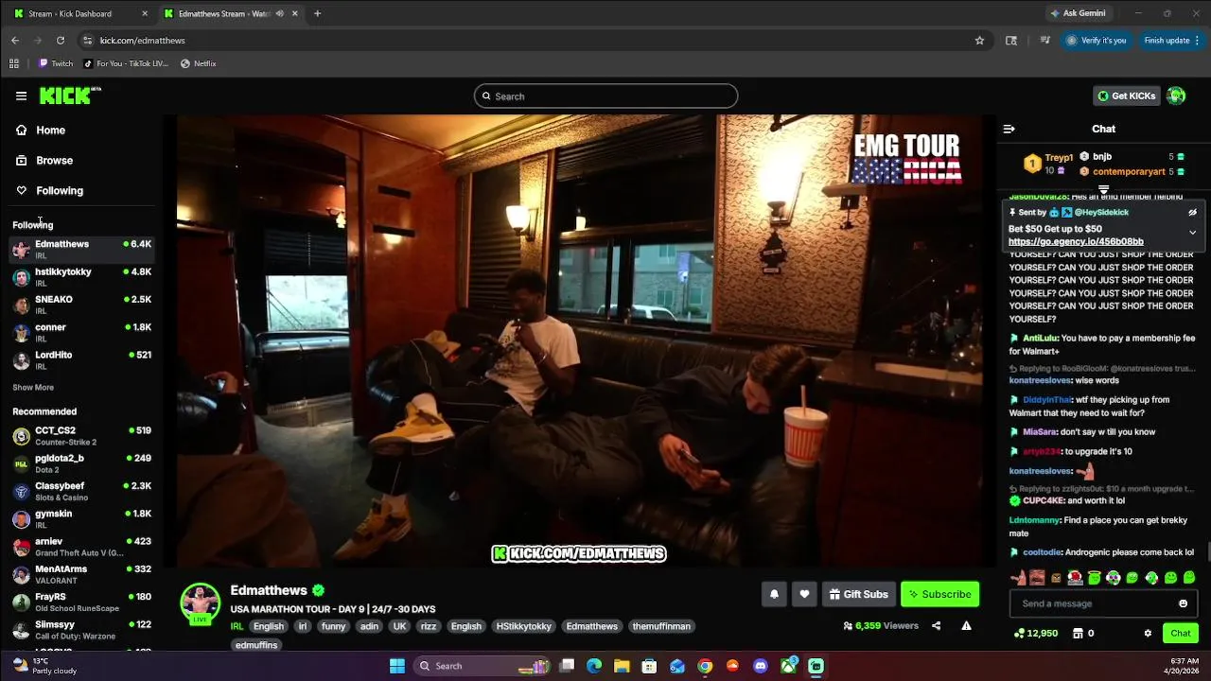Click the green Chat send button
1211x681 pixels.
(1181, 634)
